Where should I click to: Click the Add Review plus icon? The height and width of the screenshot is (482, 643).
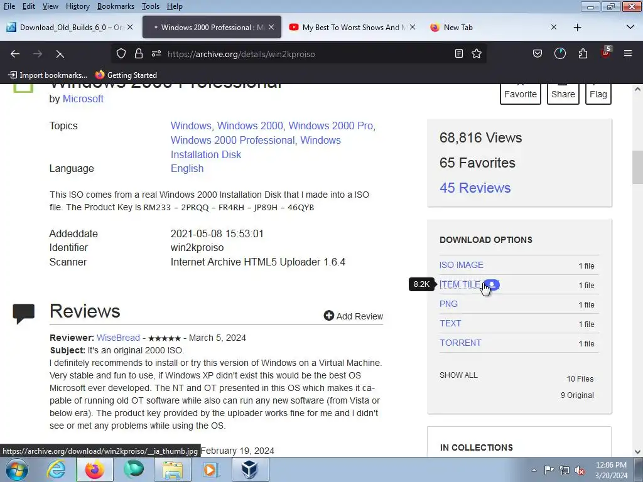(329, 316)
